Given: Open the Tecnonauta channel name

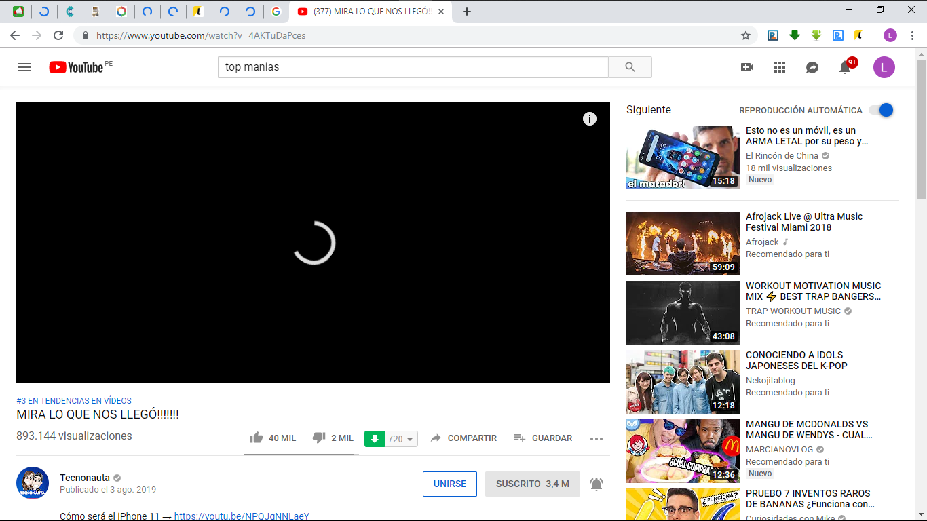Looking at the screenshot, I should [85, 478].
